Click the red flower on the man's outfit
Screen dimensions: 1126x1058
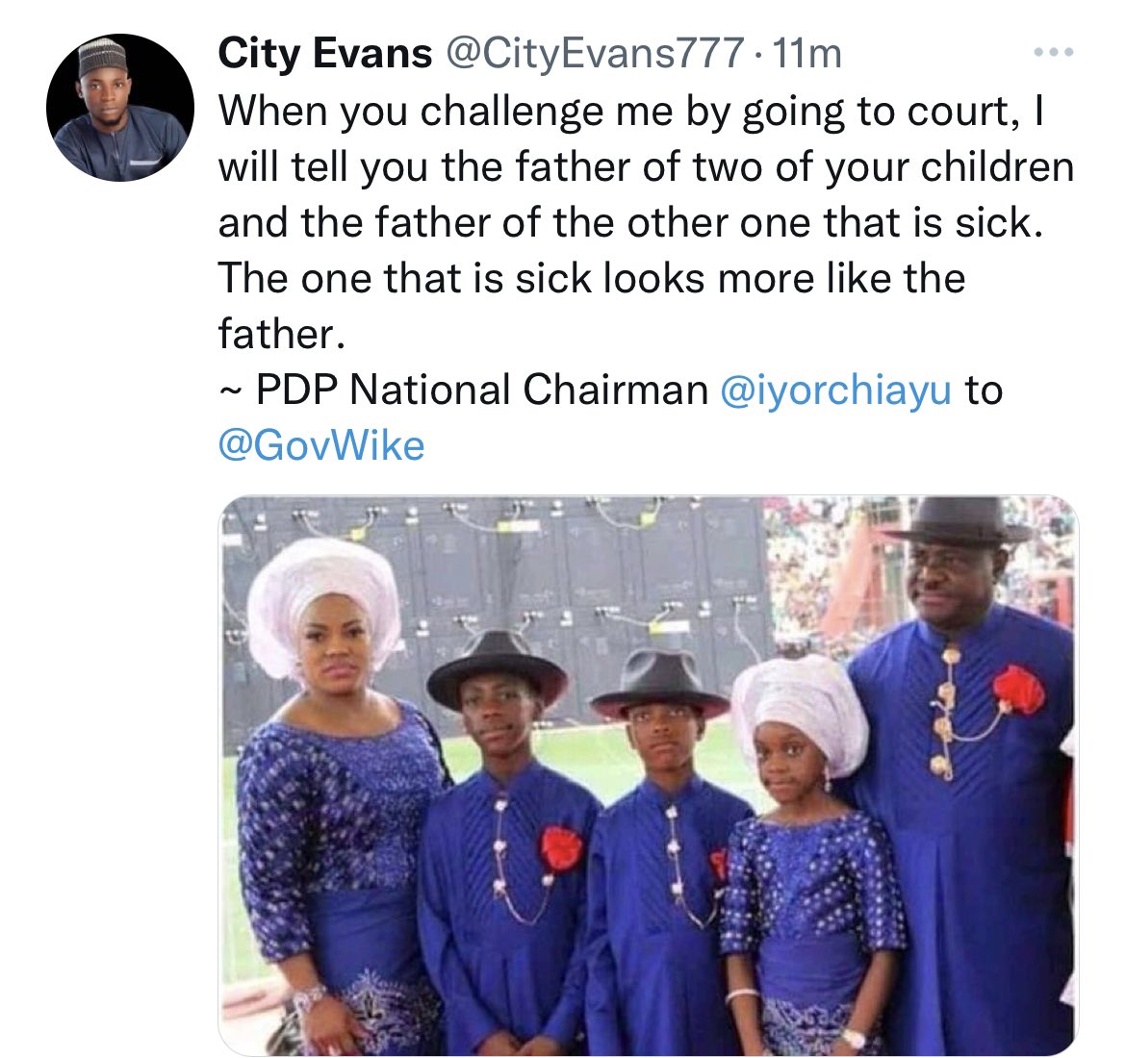pyautogui.click(x=1018, y=689)
